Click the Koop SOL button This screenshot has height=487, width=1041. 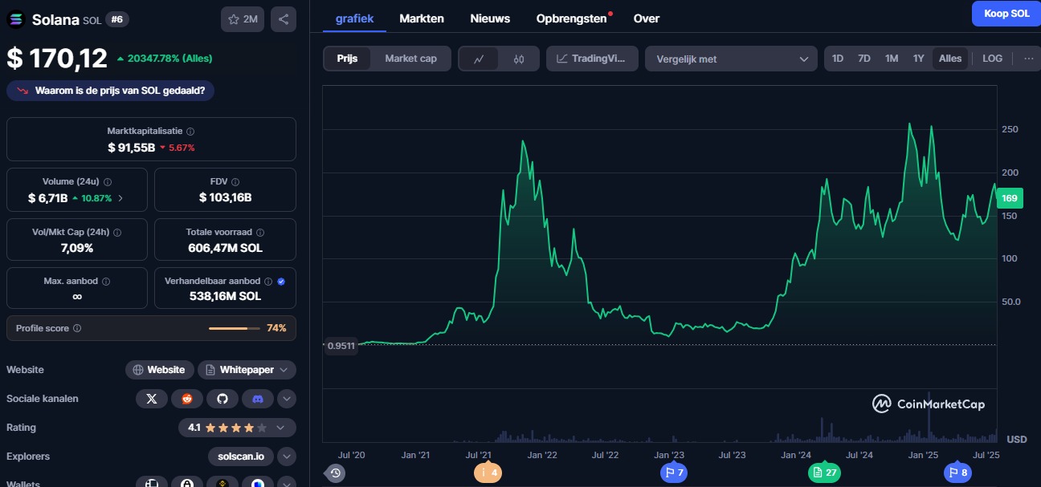click(x=1006, y=14)
